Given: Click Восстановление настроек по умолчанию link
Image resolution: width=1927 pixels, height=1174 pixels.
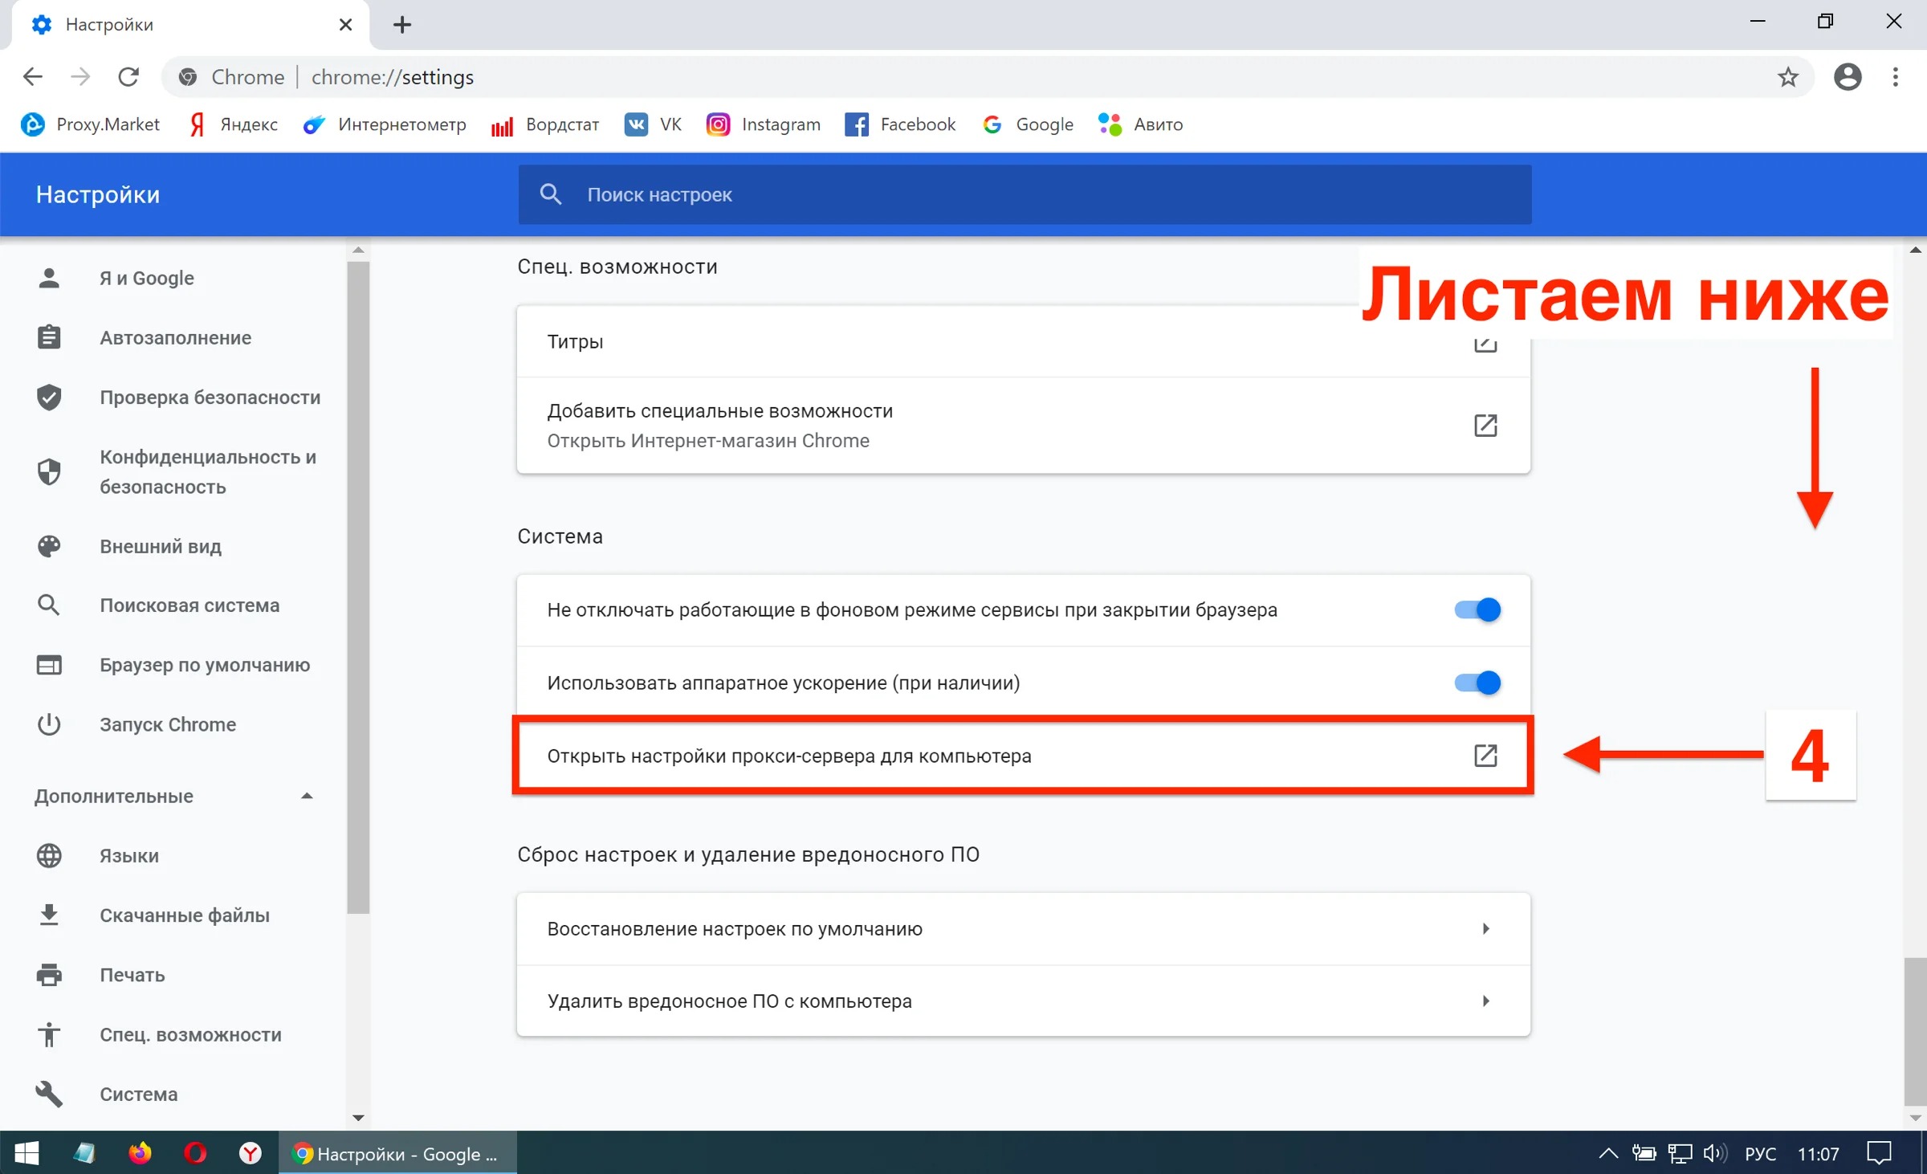Looking at the screenshot, I should 1024,927.
